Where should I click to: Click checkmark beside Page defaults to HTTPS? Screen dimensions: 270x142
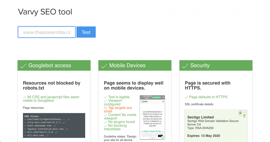click(x=186, y=97)
